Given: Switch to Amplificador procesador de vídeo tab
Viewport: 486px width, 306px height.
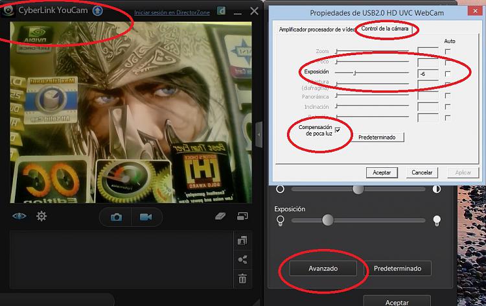Looking at the screenshot, I should (317, 29).
